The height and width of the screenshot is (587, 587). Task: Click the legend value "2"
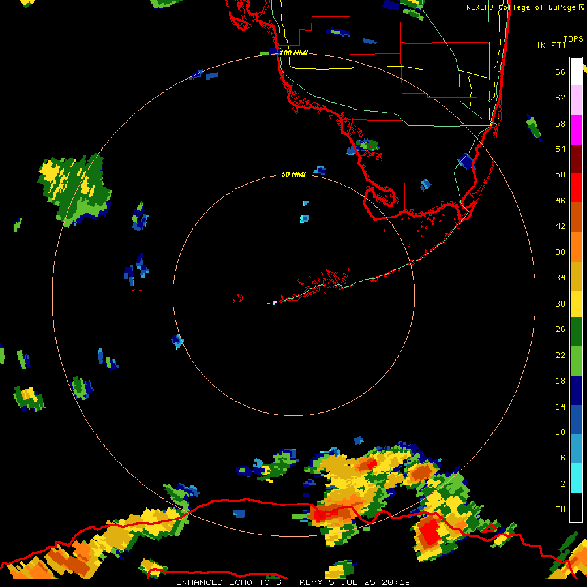pyautogui.click(x=563, y=483)
